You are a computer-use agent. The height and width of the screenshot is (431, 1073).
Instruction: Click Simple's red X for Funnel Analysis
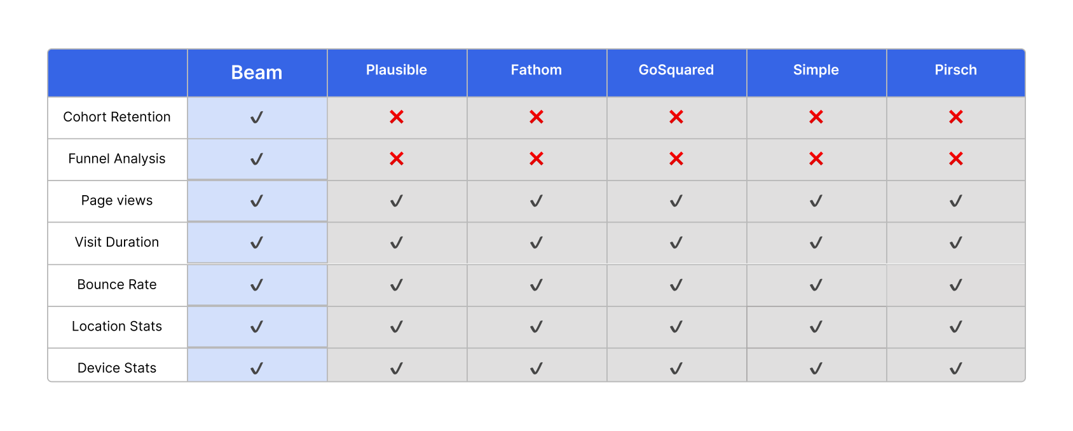coord(816,158)
